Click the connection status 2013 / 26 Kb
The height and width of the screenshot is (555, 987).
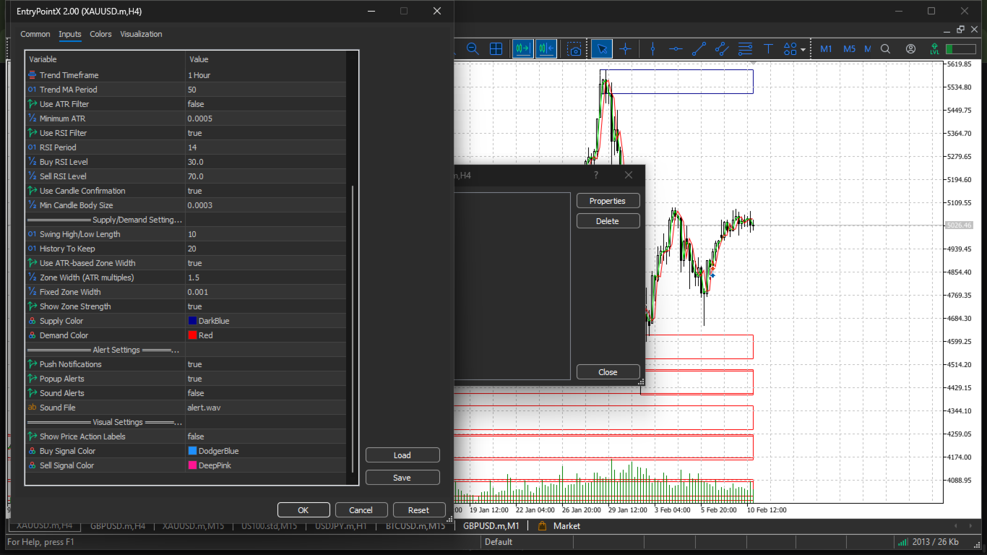[928, 542]
